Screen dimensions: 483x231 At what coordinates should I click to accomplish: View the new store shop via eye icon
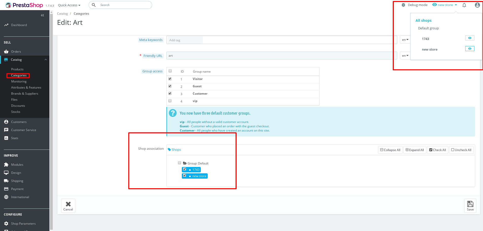point(470,49)
